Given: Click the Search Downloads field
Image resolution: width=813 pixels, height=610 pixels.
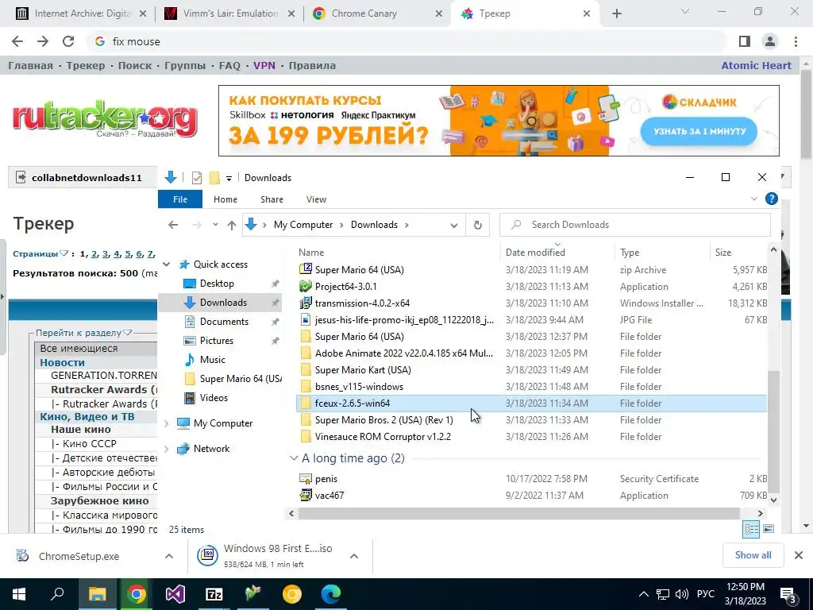Looking at the screenshot, I should click(635, 225).
